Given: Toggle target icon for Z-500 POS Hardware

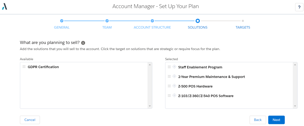Looking at the screenshot, I should pos(174,86).
